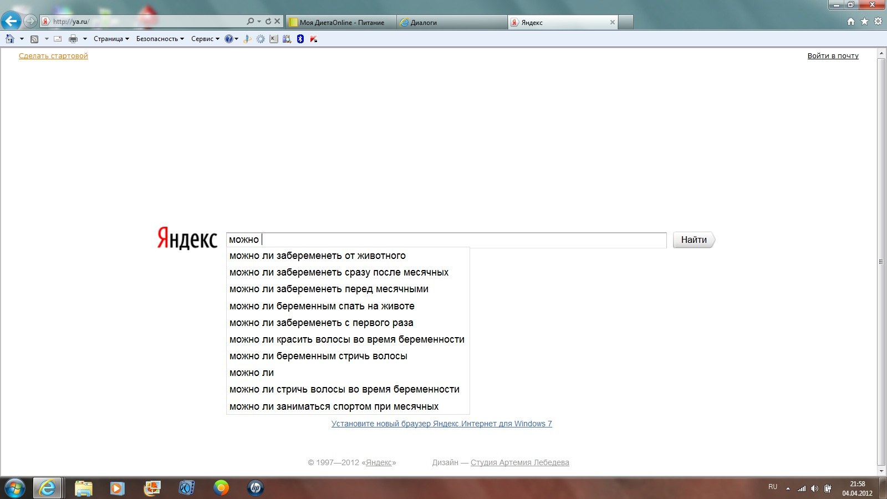Click the Home icon in command bar

pyautogui.click(x=10, y=39)
